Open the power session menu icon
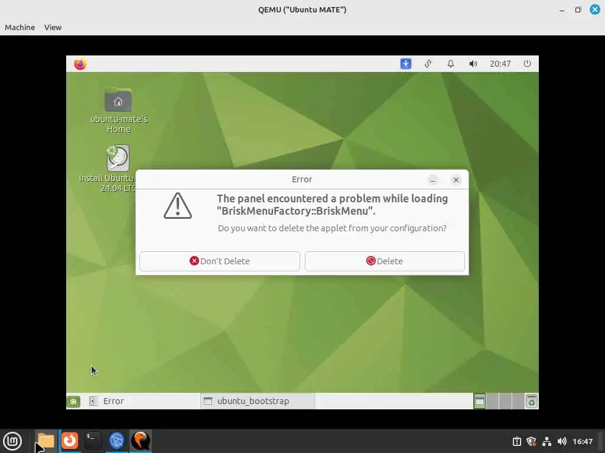Screen dimensions: 605x453 (527, 64)
